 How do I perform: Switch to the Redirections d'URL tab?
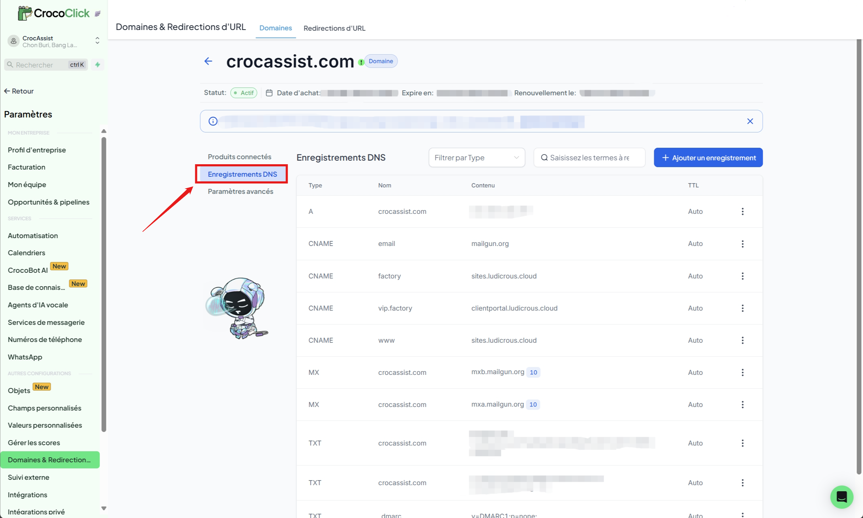pyautogui.click(x=334, y=28)
